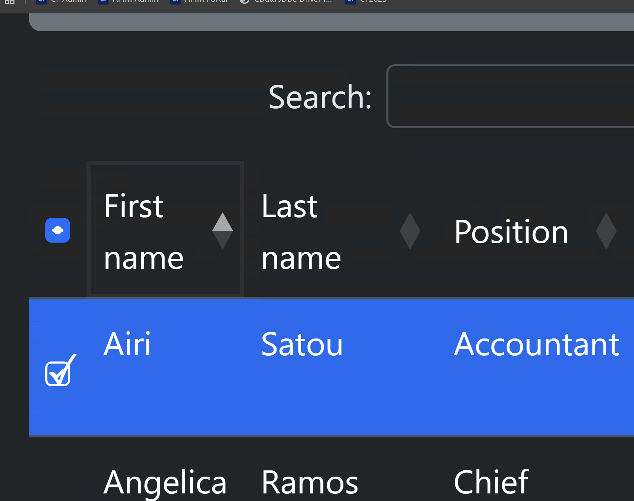This screenshot has height=501, width=634.
Task: Click the Satou last name cell
Action: [302, 345]
